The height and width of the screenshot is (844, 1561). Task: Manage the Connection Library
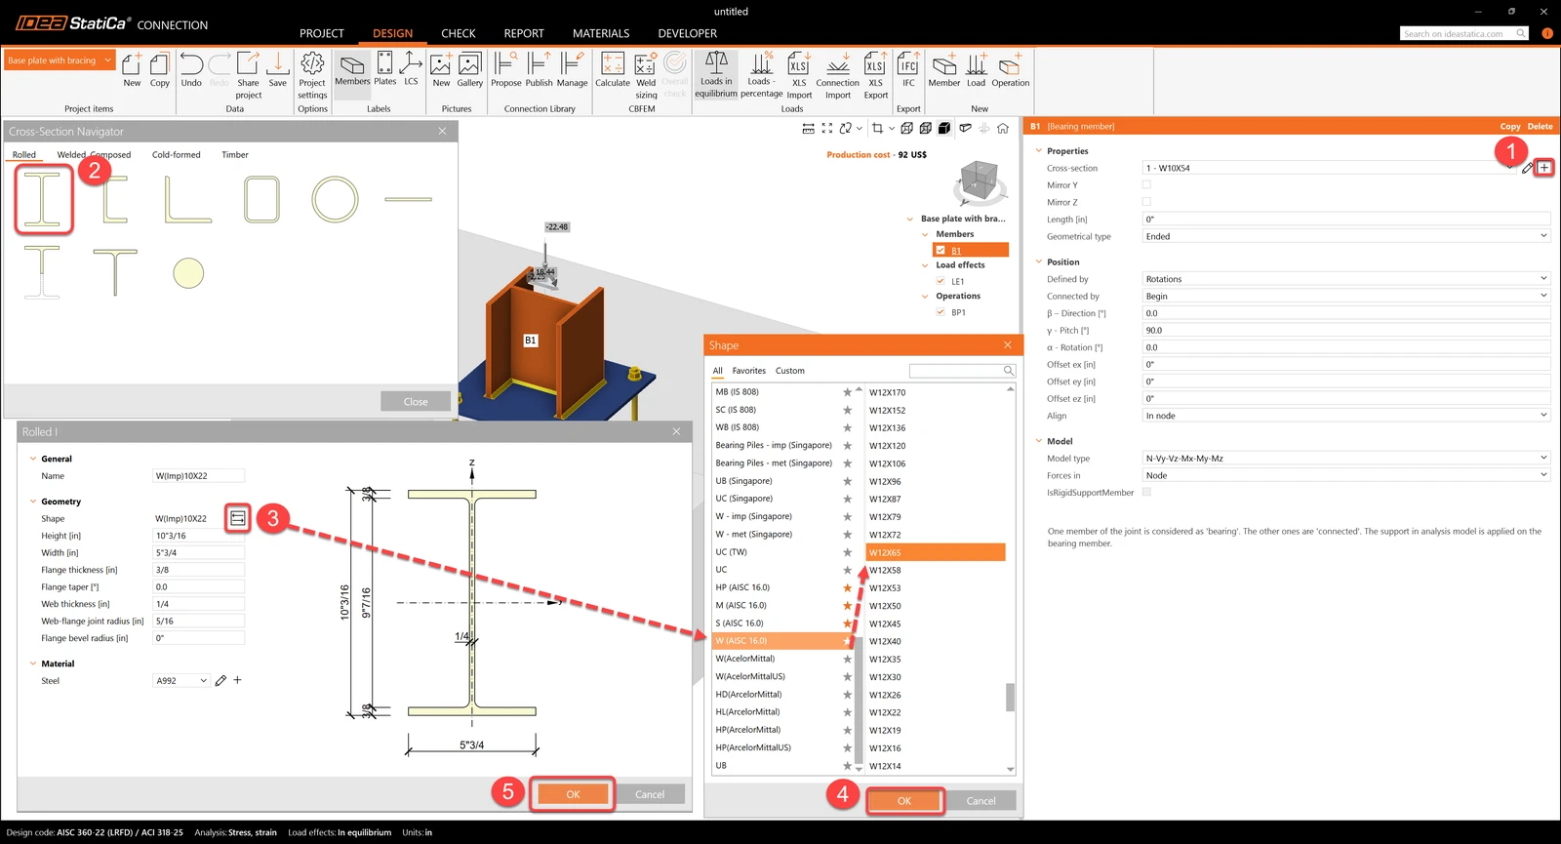point(572,70)
